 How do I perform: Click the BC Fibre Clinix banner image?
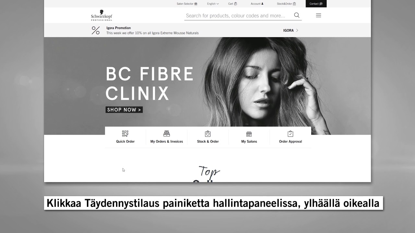207,86
